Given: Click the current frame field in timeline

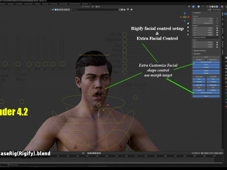Looking at the screenshot, I should click(x=196, y=153).
